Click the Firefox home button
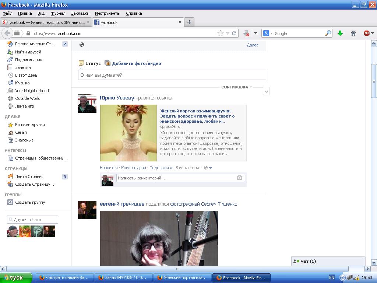 click(x=353, y=33)
